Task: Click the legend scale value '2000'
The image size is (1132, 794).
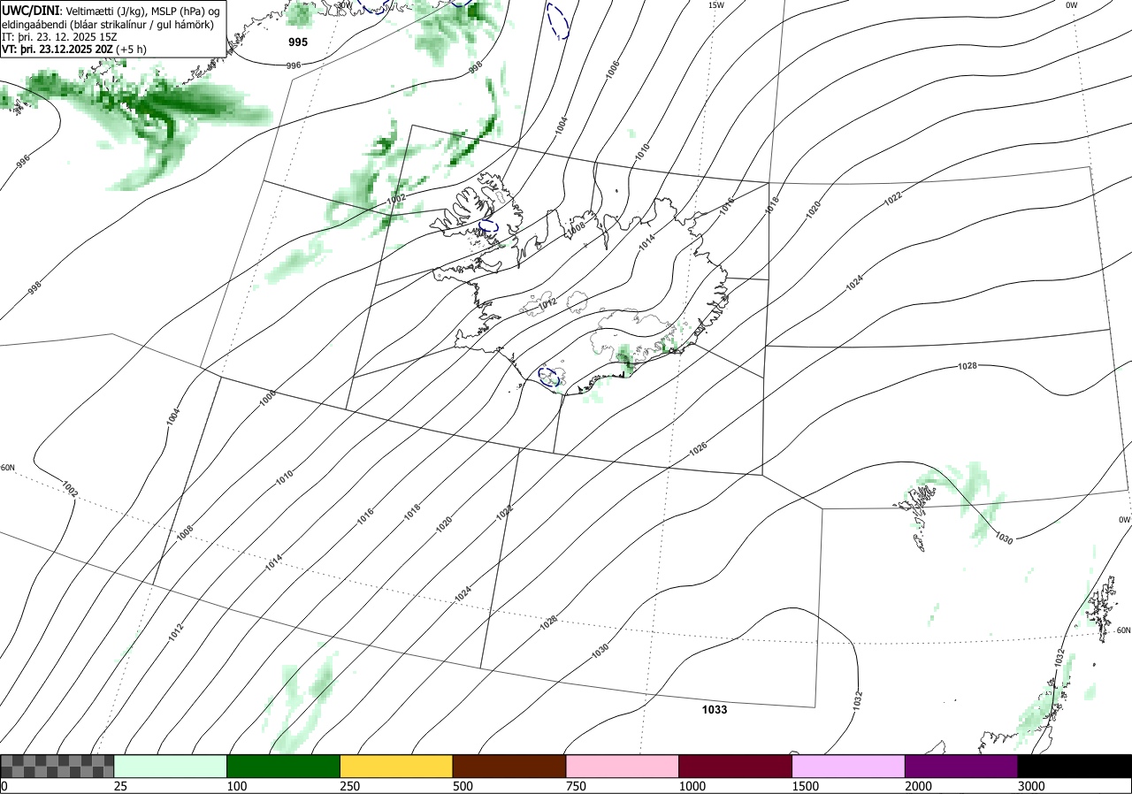Action: (919, 786)
